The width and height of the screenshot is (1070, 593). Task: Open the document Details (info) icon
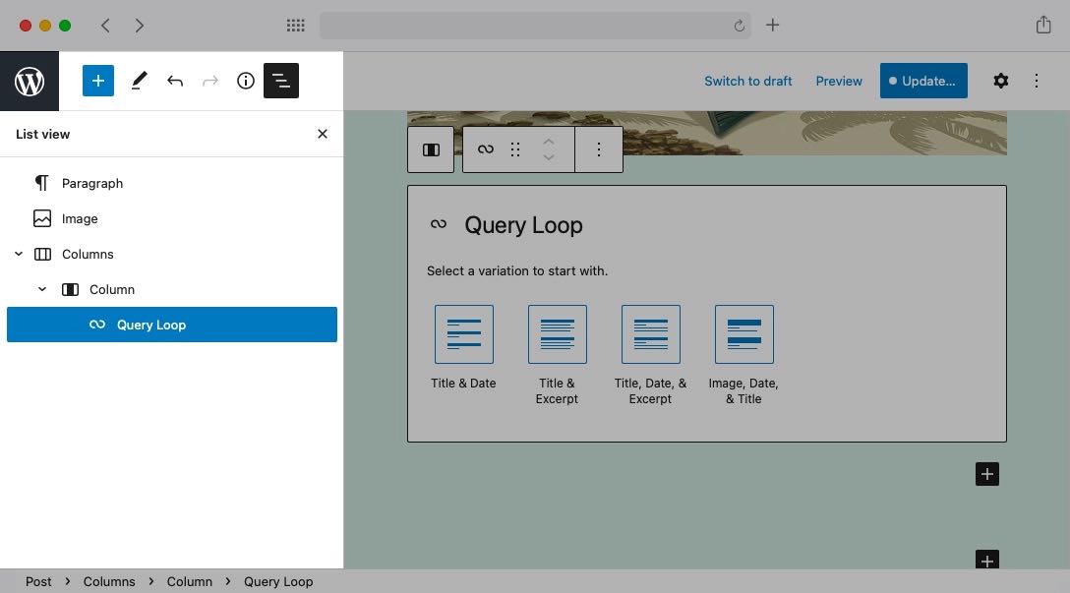(245, 81)
